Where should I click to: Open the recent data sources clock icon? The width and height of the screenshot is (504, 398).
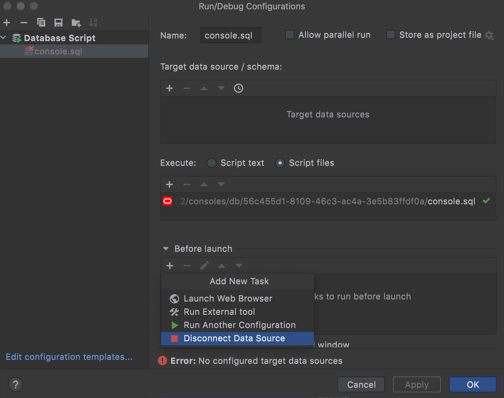tap(239, 88)
